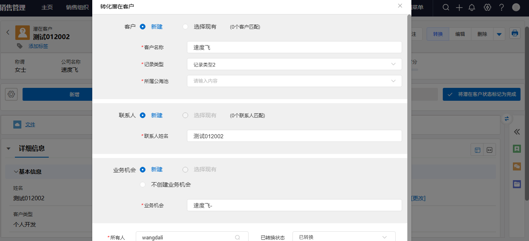The width and height of the screenshot is (529, 241).
Task: Click the printer icon button
Action: click(514, 33)
